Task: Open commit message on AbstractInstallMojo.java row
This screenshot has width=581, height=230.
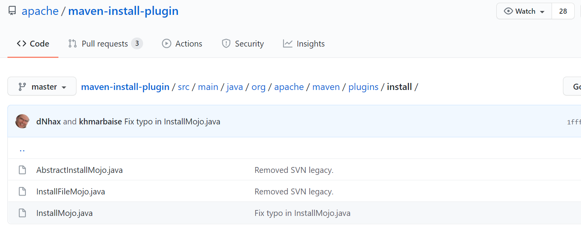Action: (294, 170)
